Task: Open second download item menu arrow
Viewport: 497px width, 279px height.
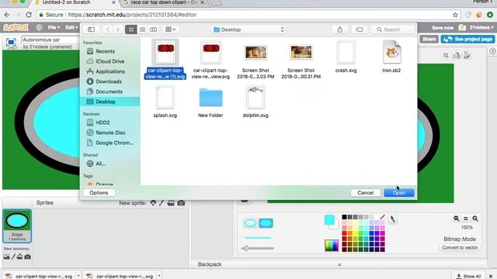Action: click(159, 276)
